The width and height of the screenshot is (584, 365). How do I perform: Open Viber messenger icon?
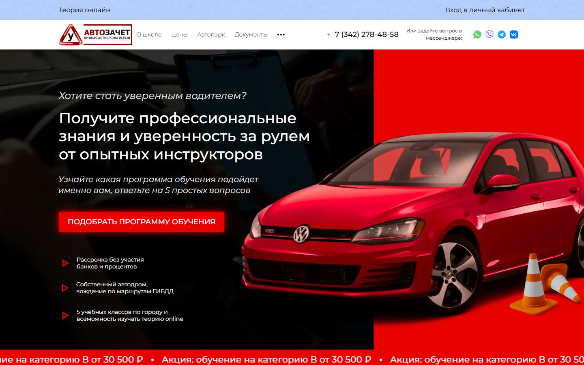(x=490, y=34)
